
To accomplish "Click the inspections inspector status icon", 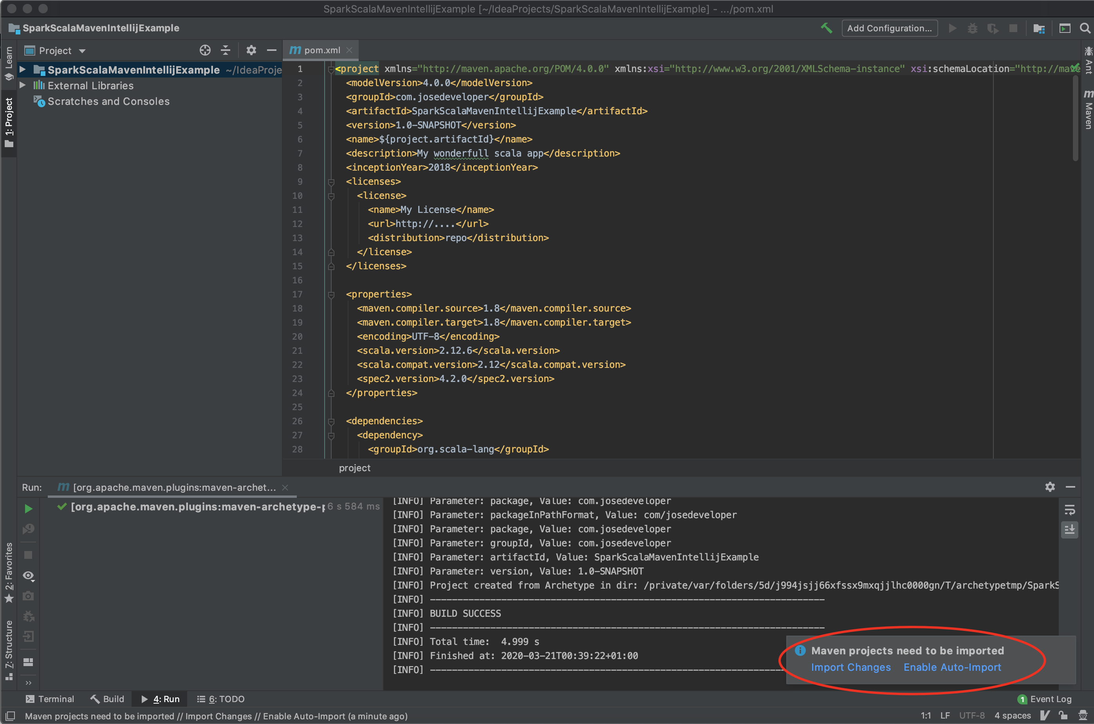I will [1083, 716].
